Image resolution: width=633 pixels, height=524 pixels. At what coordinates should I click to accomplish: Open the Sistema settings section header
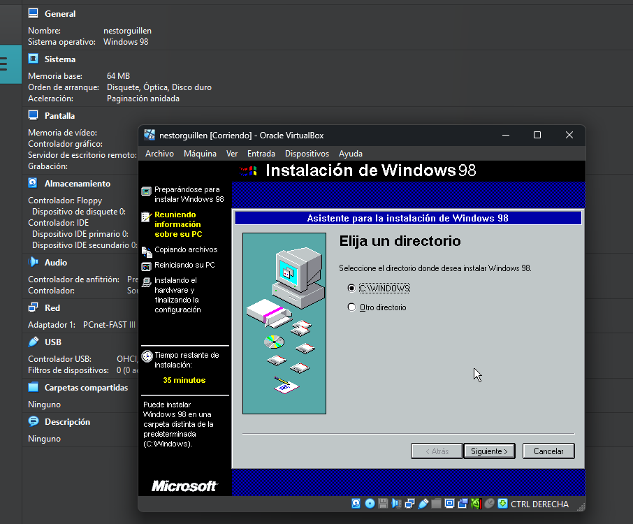tap(59, 59)
